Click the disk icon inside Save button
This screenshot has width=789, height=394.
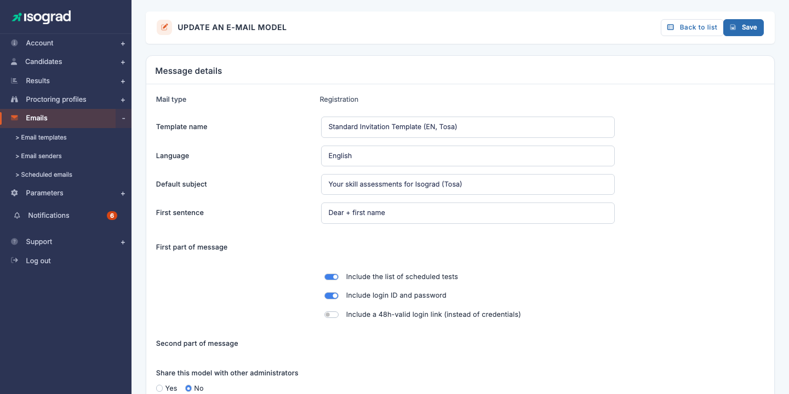tap(733, 27)
